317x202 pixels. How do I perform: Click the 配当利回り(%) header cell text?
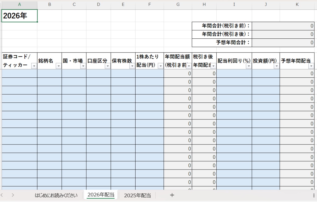234,61
